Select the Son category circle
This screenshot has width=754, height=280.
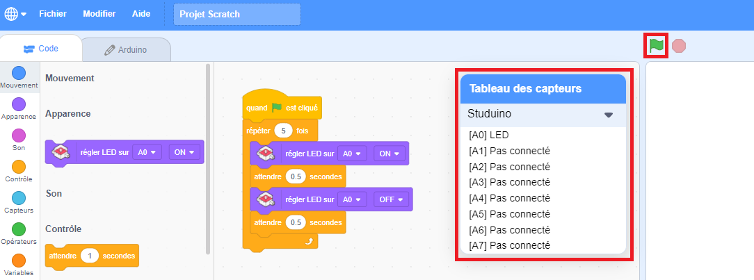tap(19, 135)
